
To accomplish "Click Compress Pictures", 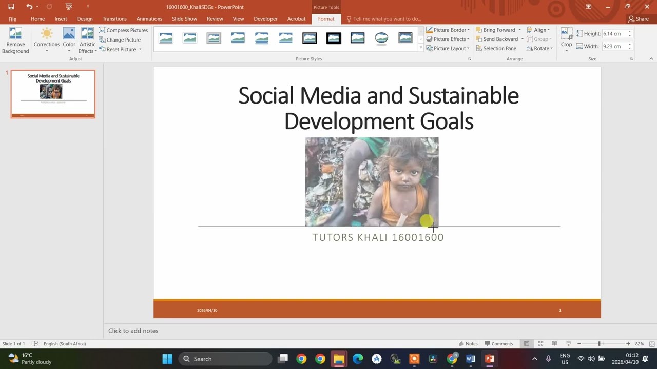I will [x=123, y=30].
